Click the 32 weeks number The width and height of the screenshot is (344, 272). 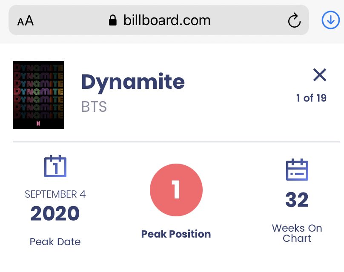[x=297, y=199]
